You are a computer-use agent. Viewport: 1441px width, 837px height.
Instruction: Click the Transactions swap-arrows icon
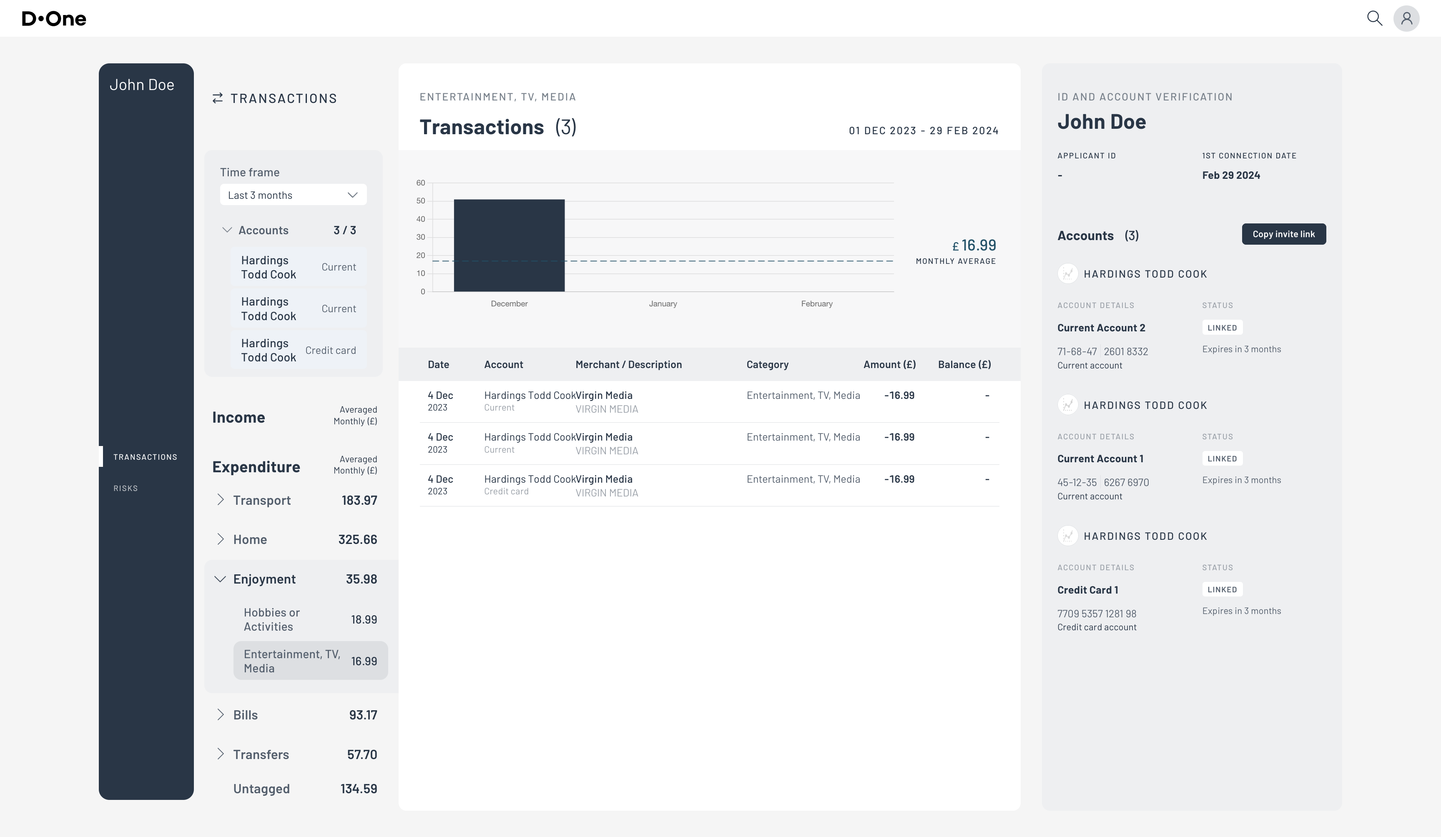point(217,98)
